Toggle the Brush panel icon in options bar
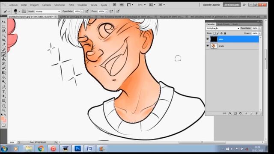The height and width of the screenshot is (154, 274). [x=24, y=12]
